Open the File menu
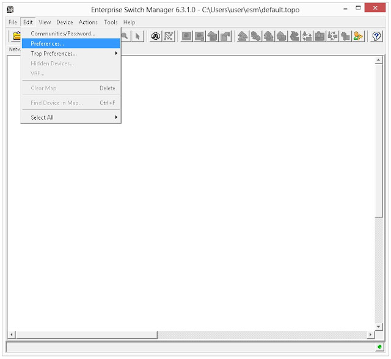Image resolution: width=391 pixels, height=359 pixels. pos(12,22)
